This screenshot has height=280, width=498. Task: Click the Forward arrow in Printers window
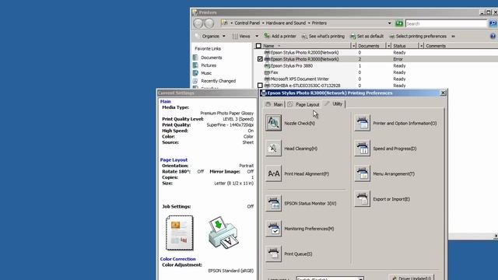click(x=209, y=23)
